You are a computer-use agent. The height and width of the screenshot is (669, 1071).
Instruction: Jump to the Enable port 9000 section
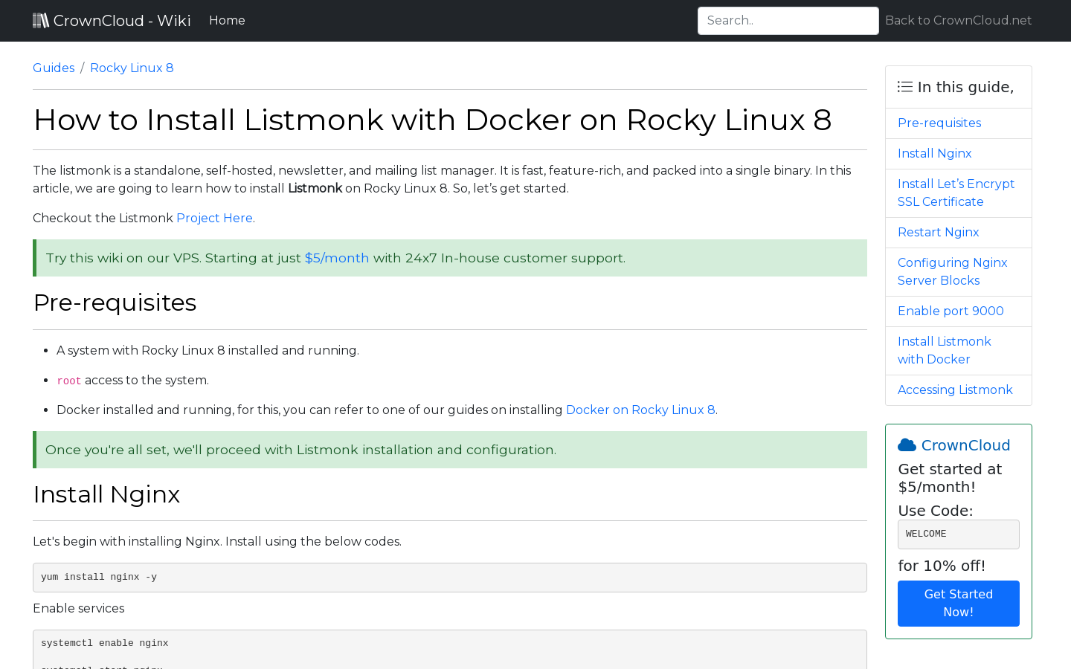(x=951, y=311)
